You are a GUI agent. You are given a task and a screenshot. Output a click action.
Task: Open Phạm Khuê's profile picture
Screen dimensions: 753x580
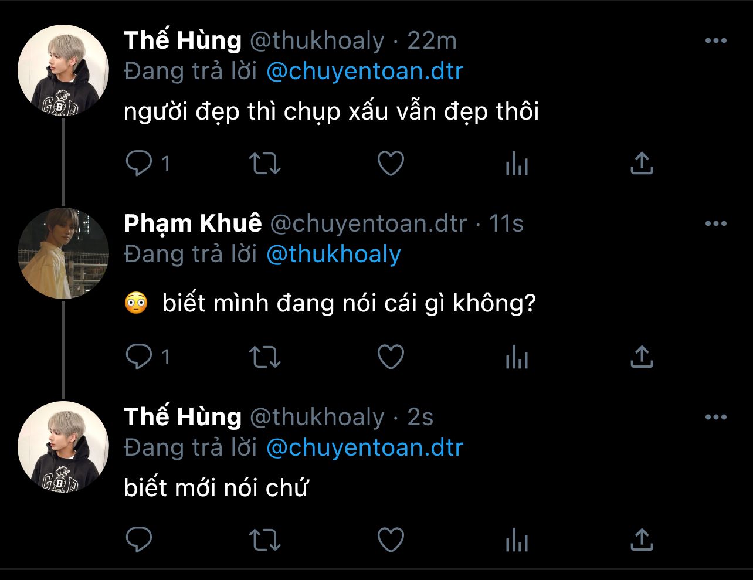(x=63, y=253)
